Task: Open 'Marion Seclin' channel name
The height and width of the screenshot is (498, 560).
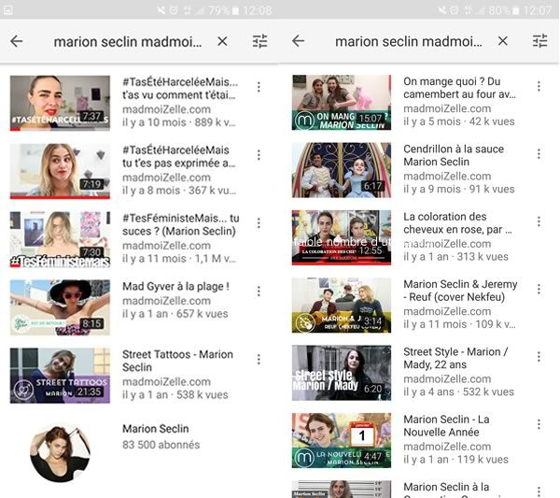Action: pos(155,429)
